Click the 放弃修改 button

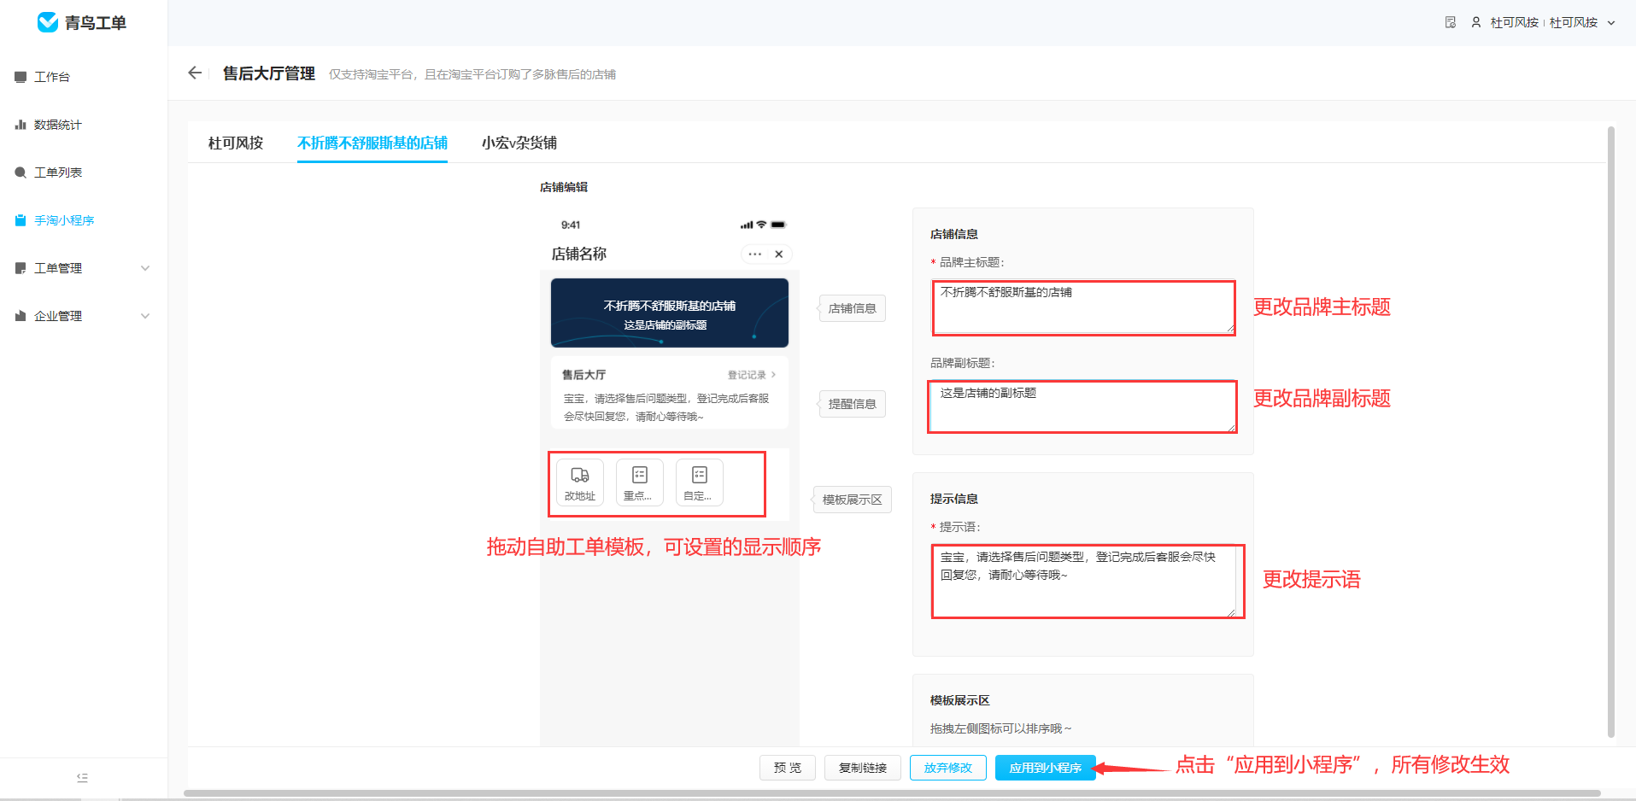click(x=948, y=768)
